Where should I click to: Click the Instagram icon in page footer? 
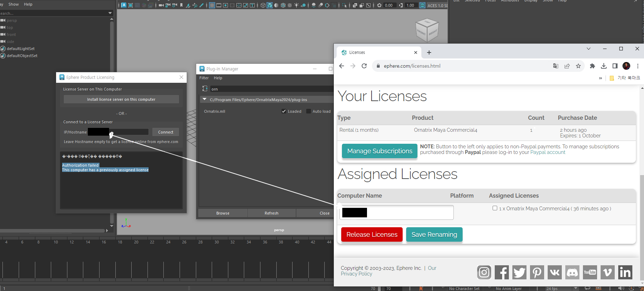point(484,272)
